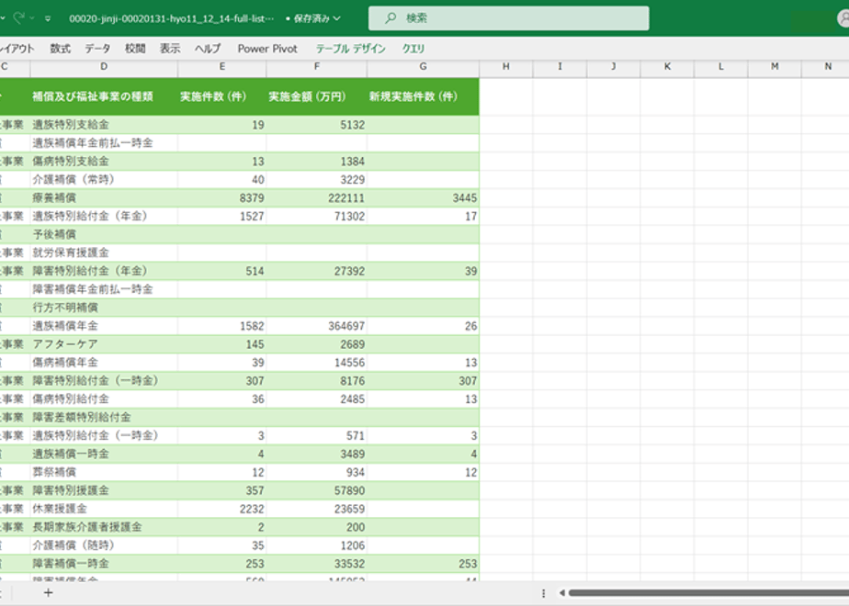Select the 就労保育援護金 cell
The height and width of the screenshot is (606, 849).
[x=104, y=252]
